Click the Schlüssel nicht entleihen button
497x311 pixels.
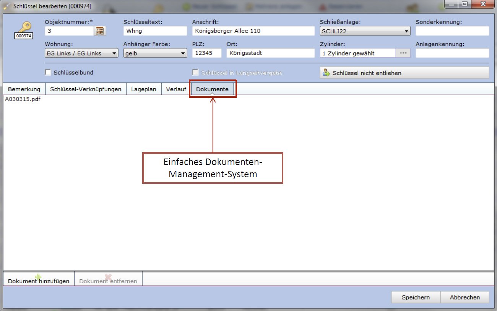click(x=404, y=73)
